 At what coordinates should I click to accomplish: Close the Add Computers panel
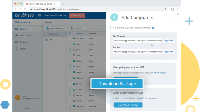point(178,14)
